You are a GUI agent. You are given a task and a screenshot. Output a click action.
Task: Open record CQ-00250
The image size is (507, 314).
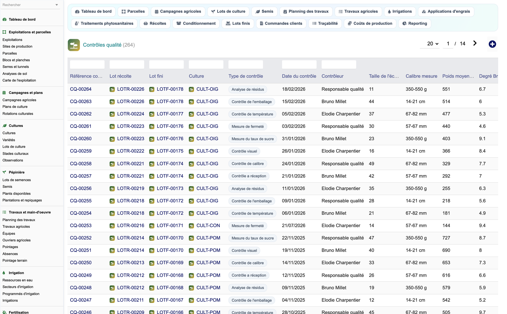click(81, 263)
